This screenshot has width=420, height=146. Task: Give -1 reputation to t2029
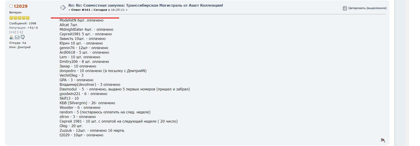coord(20,32)
